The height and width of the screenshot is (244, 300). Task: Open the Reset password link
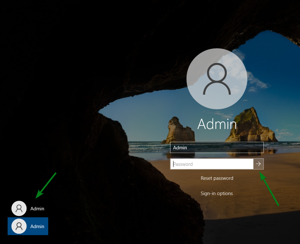(217, 178)
